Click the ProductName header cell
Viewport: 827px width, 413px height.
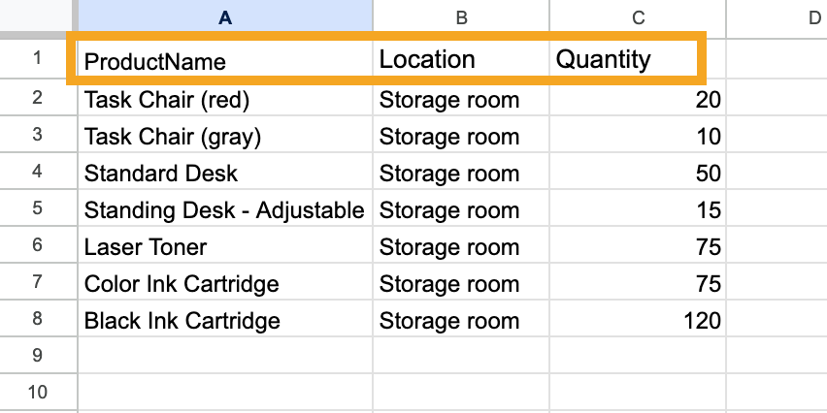[155, 61]
